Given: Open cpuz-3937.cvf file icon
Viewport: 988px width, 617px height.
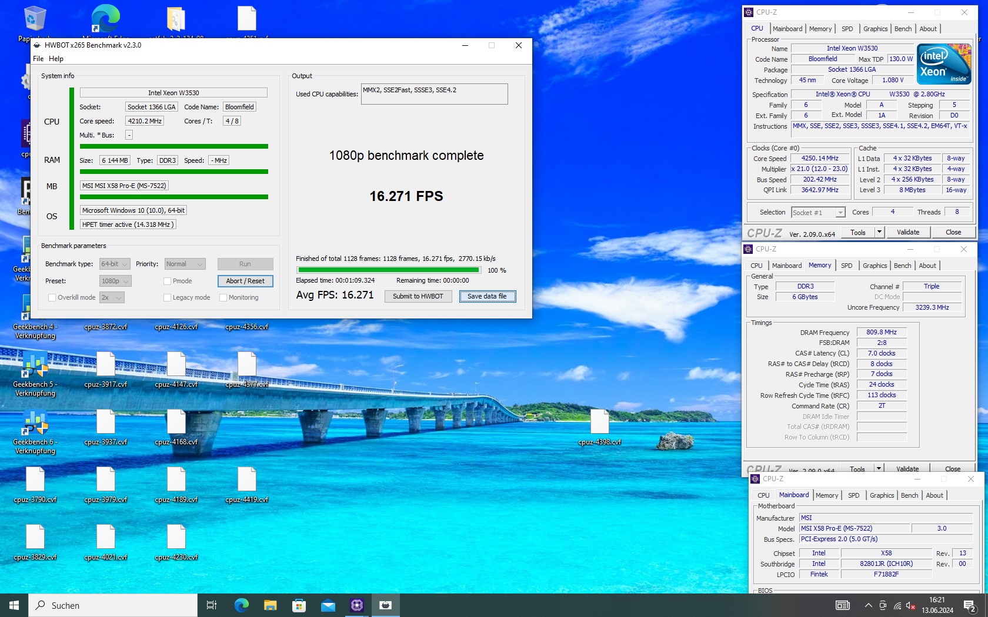Looking at the screenshot, I should click(x=106, y=428).
